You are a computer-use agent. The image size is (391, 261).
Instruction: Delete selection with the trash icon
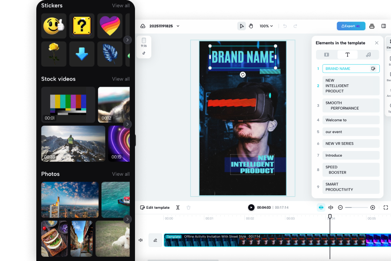click(189, 207)
